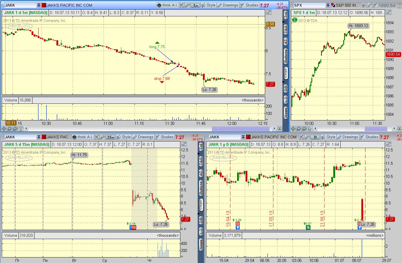The width and height of the screenshot is (402, 263).
Task: Zoom out with the minus magnifier under the 1m chart
Action: (x=15, y=129)
